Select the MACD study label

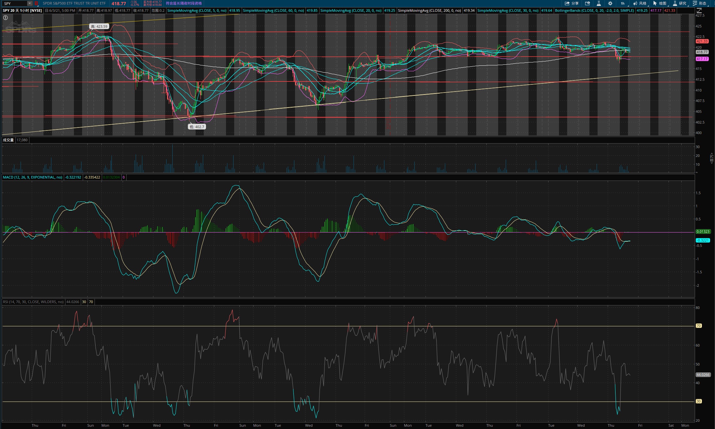tap(32, 177)
